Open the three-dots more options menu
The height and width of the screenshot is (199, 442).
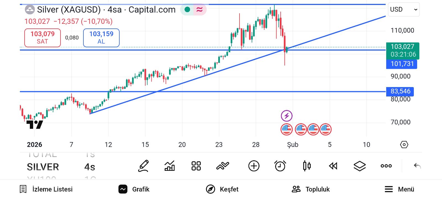point(386,166)
